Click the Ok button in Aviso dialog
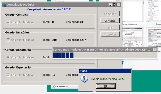The width and height of the screenshot is (161, 94). [x=106, y=86]
